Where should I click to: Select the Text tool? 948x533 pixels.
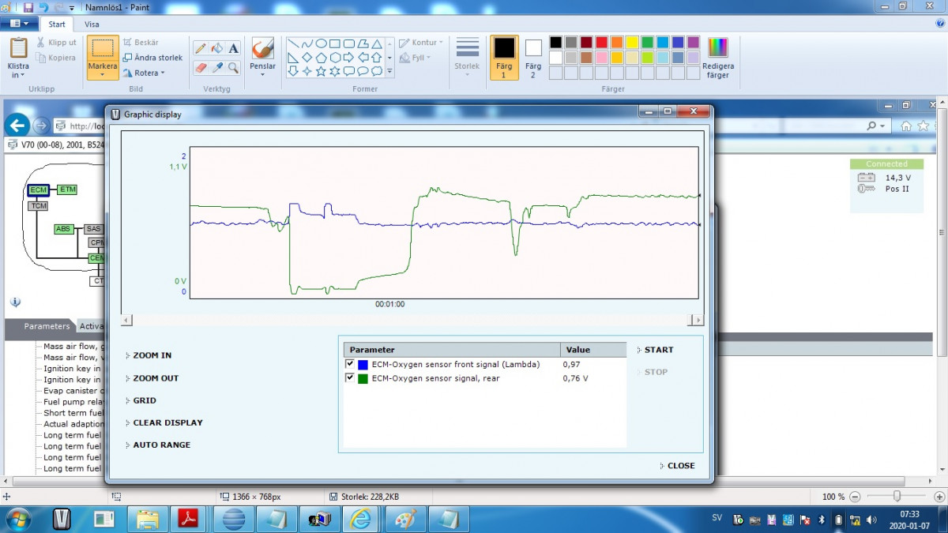click(x=234, y=48)
